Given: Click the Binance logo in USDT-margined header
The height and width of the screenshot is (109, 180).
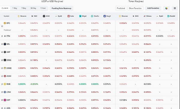Looking at the screenshot, I should [x=19, y=16].
